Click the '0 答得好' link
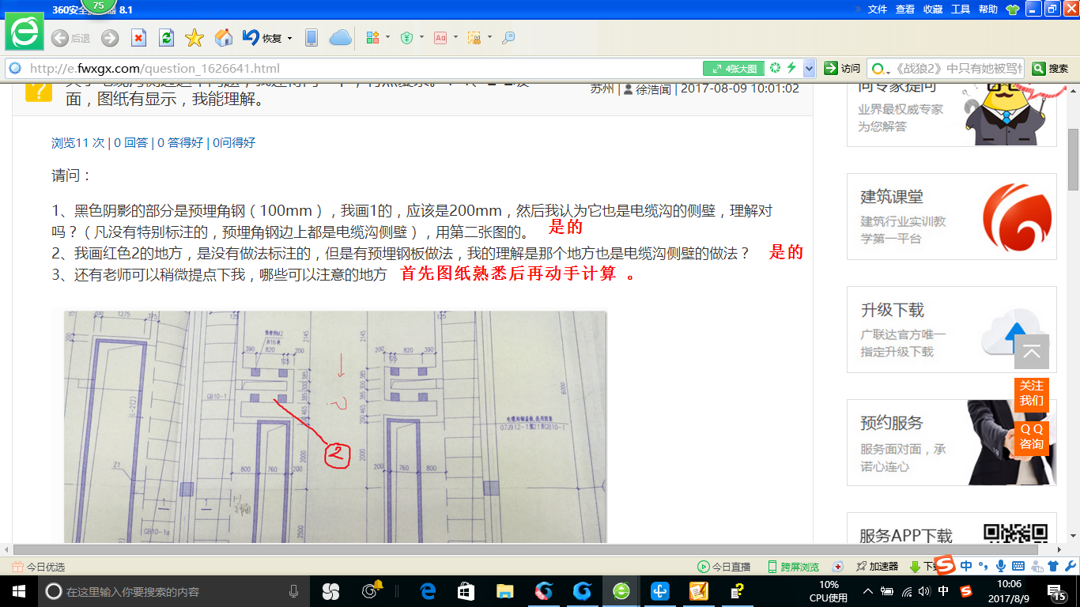The image size is (1080, 607). point(180,143)
